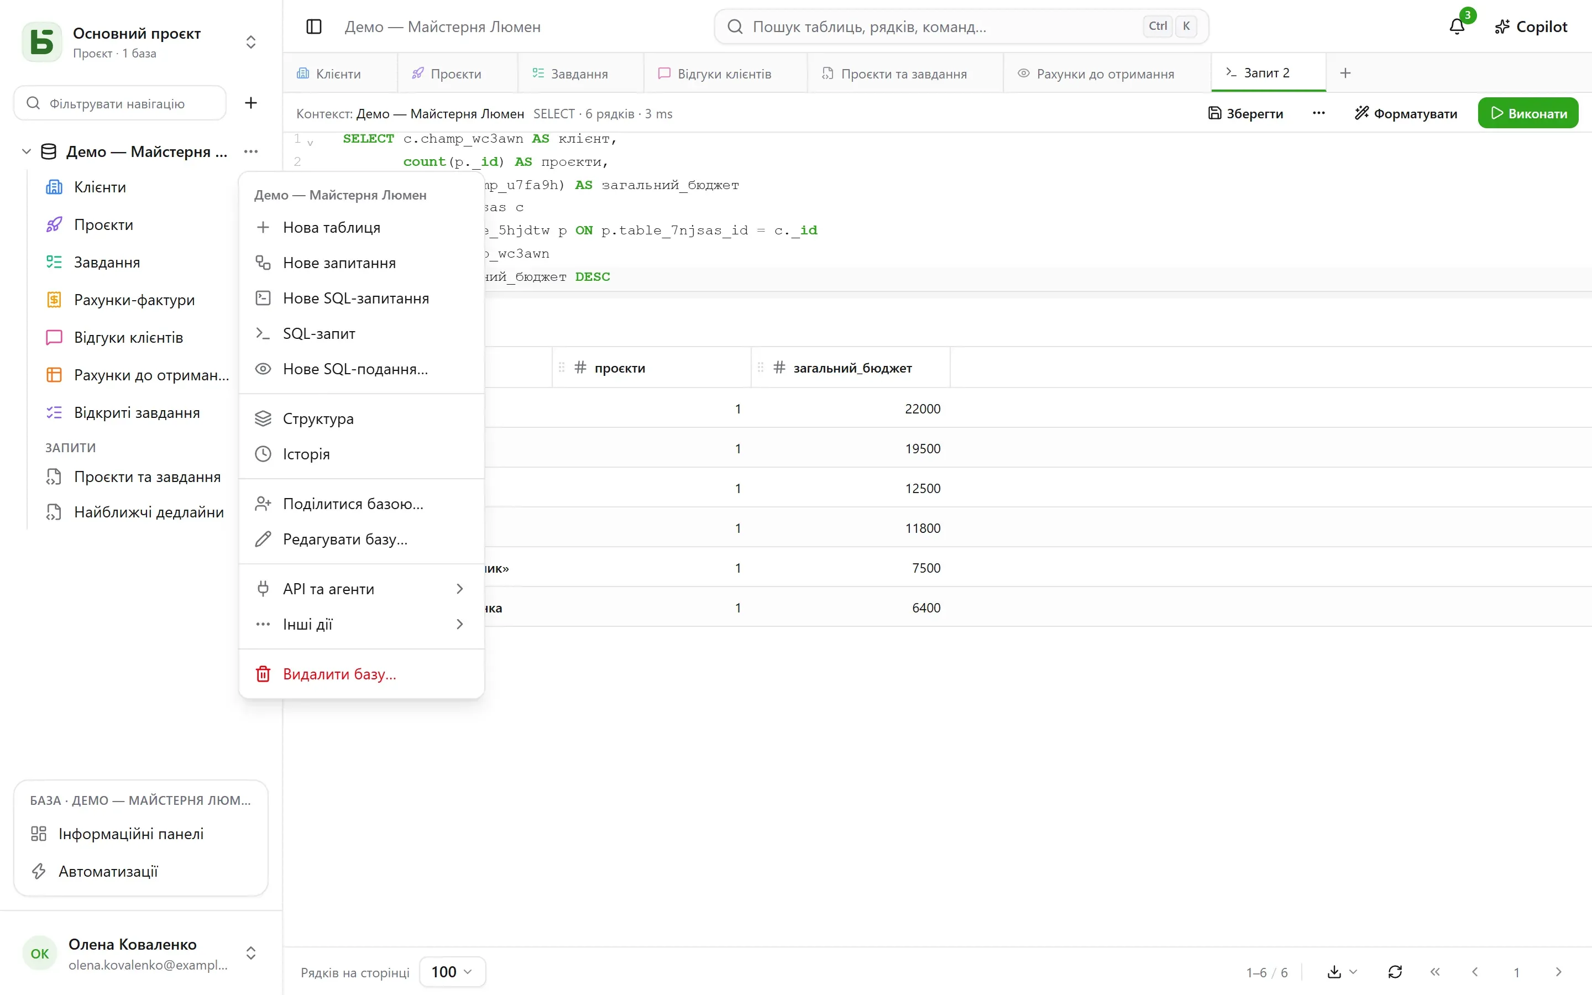The height and width of the screenshot is (995, 1592).
Task: Choose Редагувати базу menu entry
Action: click(x=361, y=539)
